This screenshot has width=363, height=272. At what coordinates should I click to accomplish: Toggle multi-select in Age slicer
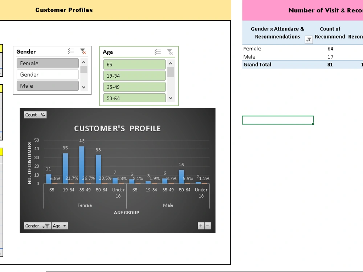click(x=158, y=52)
